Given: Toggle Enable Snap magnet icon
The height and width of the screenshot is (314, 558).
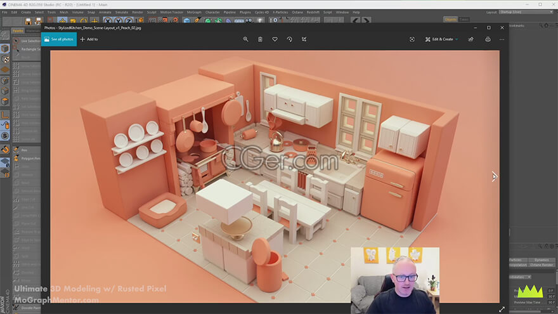Looking at the screenshot, I should pos(4,150).
